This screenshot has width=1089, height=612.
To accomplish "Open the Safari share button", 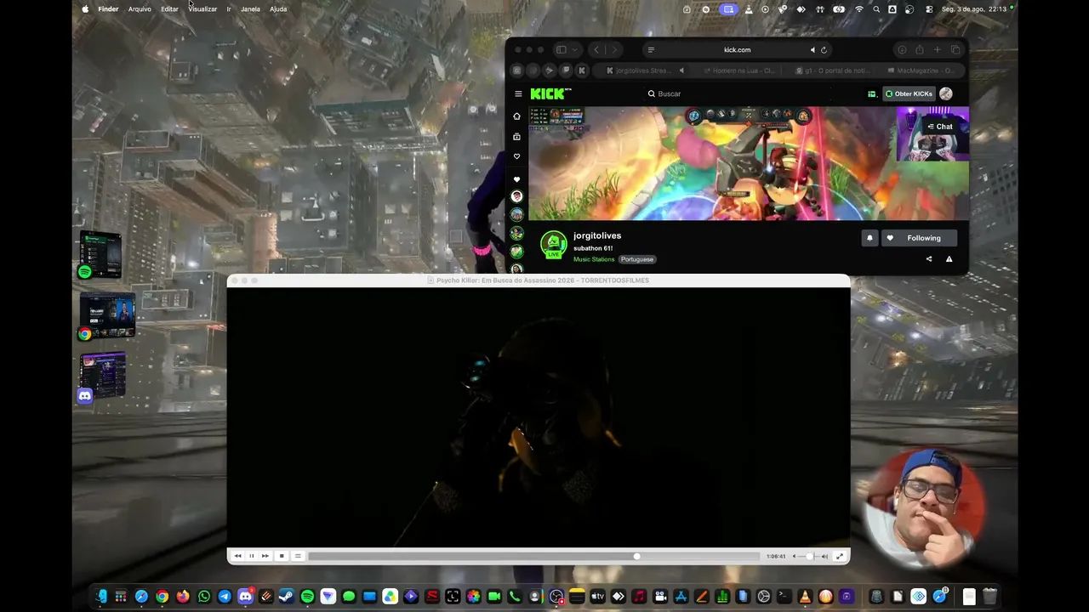I will [x=920, y=50].
